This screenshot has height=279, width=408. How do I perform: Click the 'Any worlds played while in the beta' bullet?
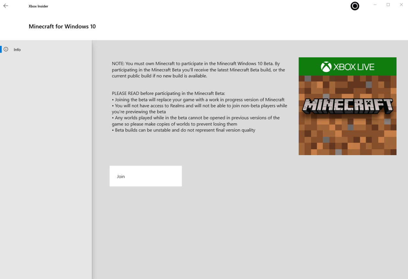(196, 121)
